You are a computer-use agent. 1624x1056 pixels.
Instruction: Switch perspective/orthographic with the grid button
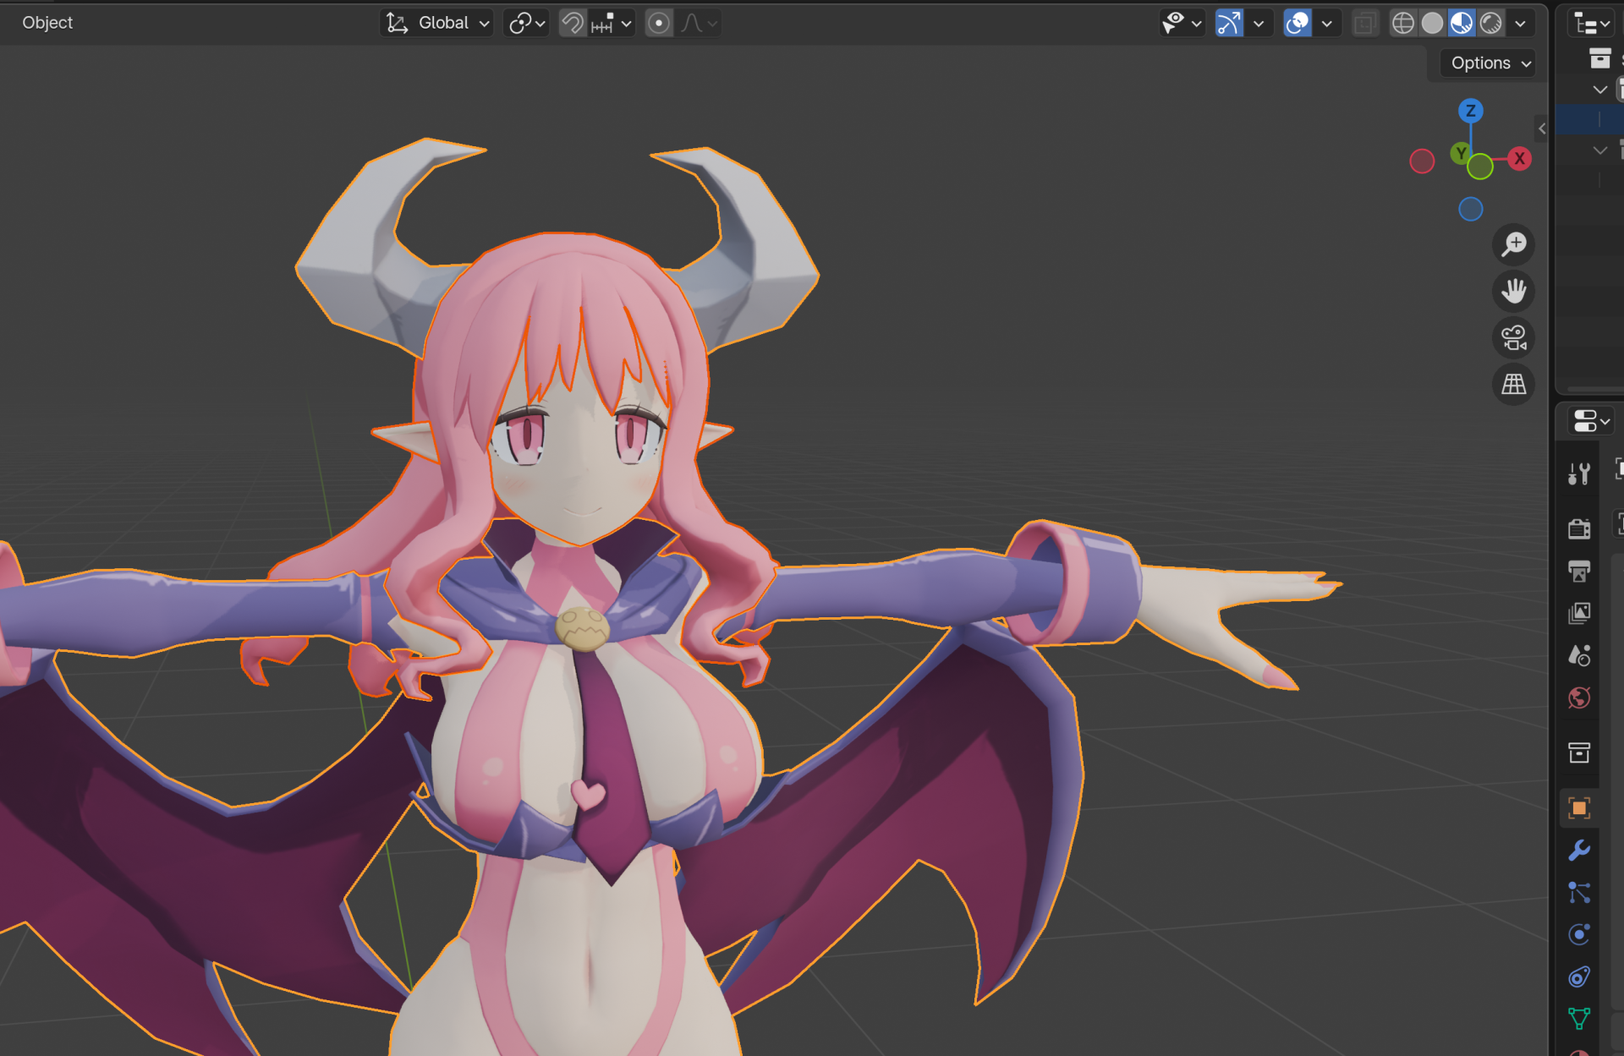coord(1513,385)
